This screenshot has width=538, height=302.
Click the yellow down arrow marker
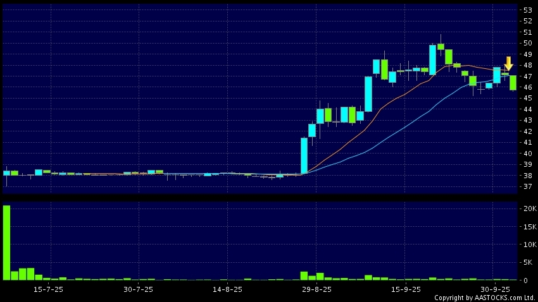(x=508, y=63)
